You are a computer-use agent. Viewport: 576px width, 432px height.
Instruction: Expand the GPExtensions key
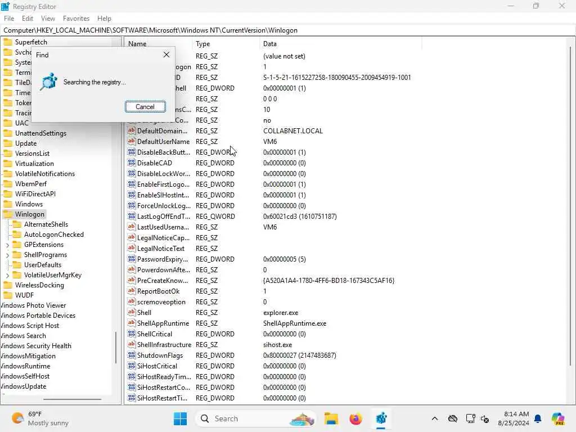click(x=8, y=245)
